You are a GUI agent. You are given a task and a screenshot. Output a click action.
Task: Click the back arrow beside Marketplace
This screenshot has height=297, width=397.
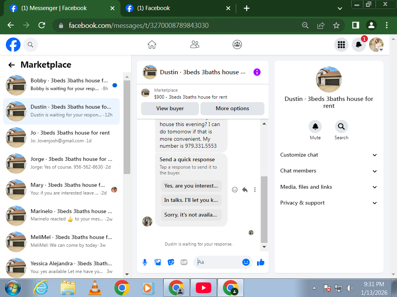click(11, 65)
